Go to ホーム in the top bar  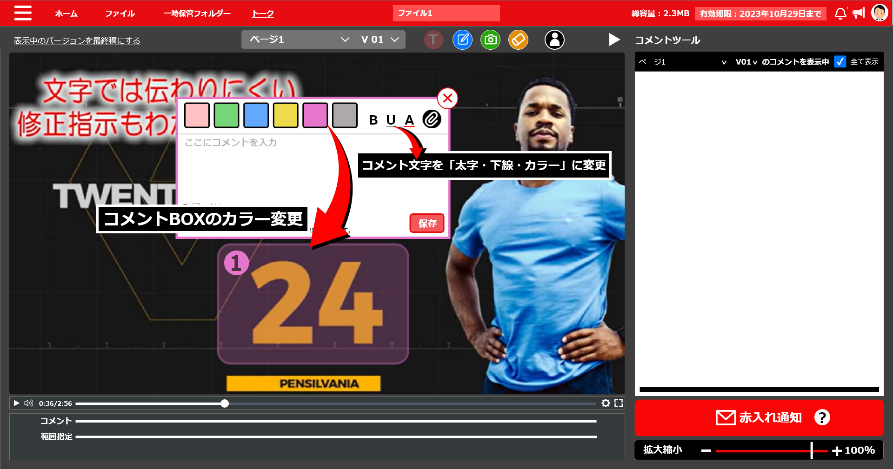(67, 13)
